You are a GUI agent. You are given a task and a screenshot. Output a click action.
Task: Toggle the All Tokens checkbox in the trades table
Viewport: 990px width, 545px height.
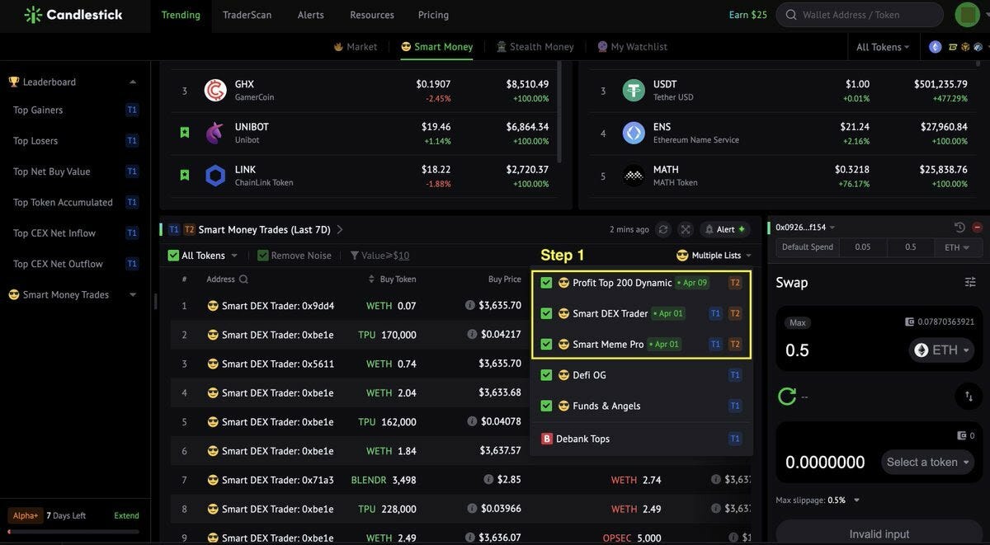tap(173, 256)
